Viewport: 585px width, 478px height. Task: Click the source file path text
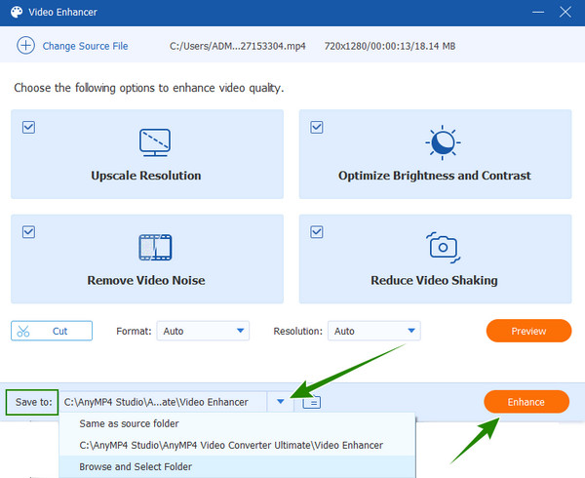pos(238,46)
